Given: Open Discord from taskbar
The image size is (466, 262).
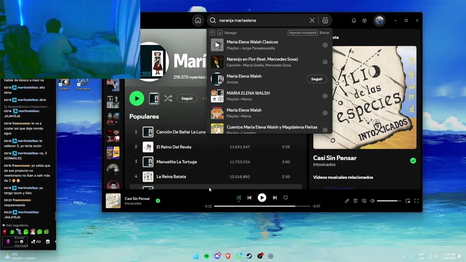Looking at the screenshot, I should tap(217, 256).
